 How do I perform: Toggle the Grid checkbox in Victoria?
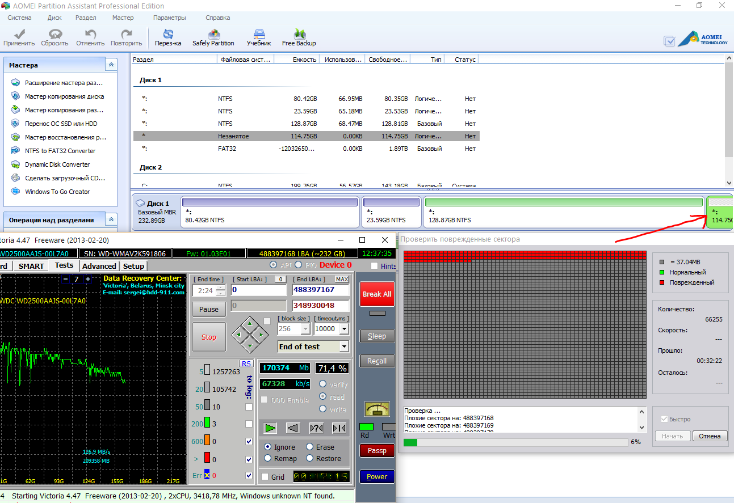point(265,477)
